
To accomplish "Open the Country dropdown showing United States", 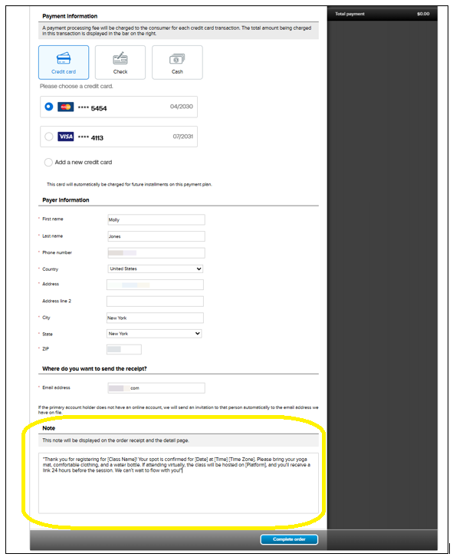I will (155, 269).
